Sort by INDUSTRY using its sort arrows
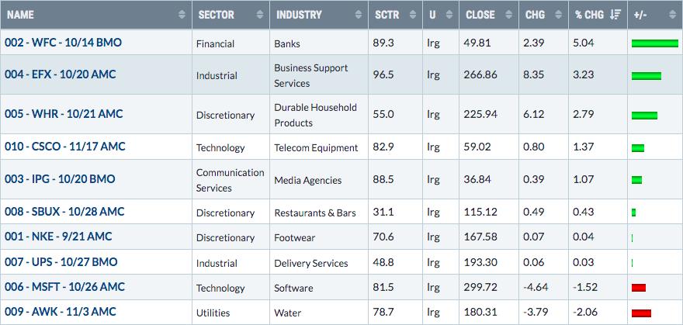The height and width of the screenshot is (325, 683). tap(359, 15)
